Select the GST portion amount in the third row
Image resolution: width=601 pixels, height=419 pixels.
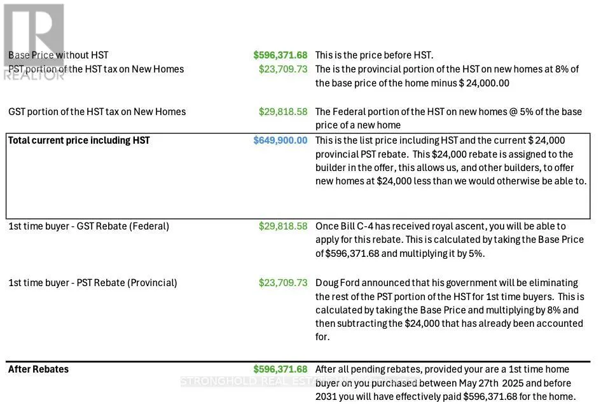(282, 112)
